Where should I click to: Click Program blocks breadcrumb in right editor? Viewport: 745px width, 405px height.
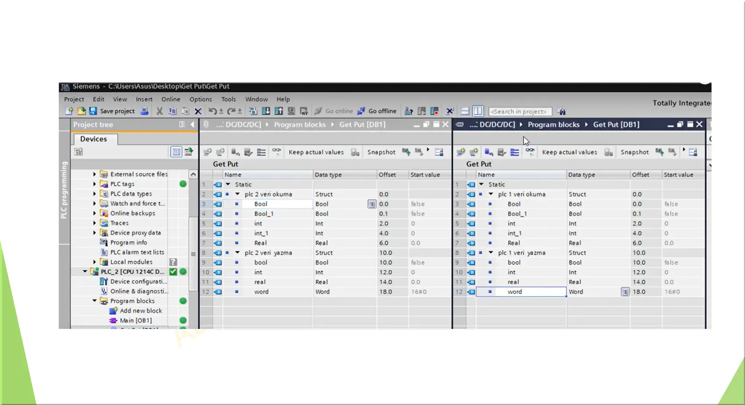pos(553,125)
